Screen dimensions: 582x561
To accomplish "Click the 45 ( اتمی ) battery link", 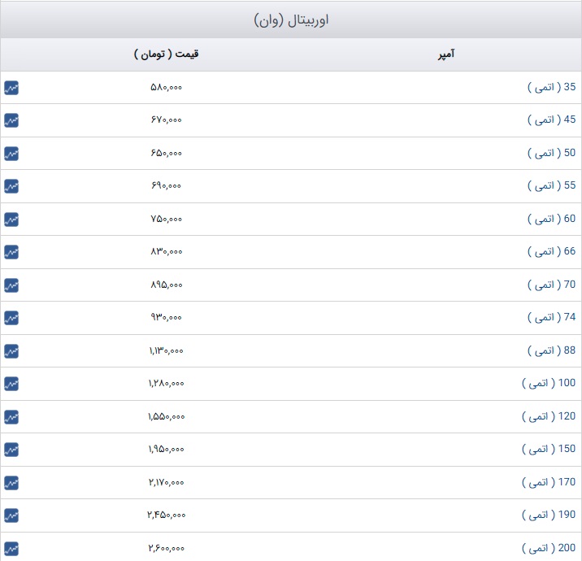I will 552,120.
